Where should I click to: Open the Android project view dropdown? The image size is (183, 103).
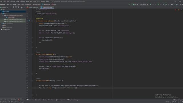click(4, 7)
